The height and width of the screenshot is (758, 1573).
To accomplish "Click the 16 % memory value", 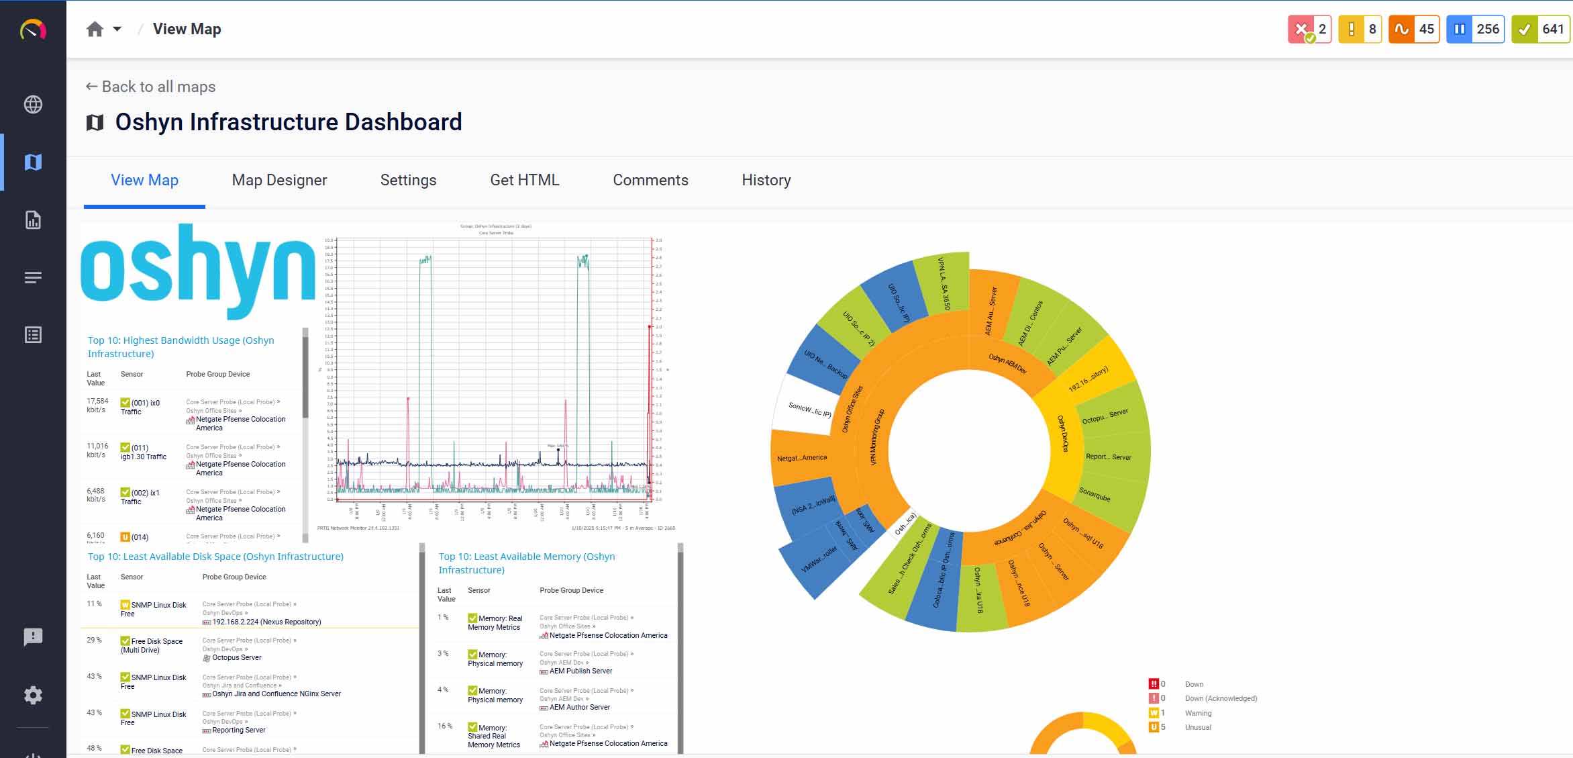I will click(445, 726).
